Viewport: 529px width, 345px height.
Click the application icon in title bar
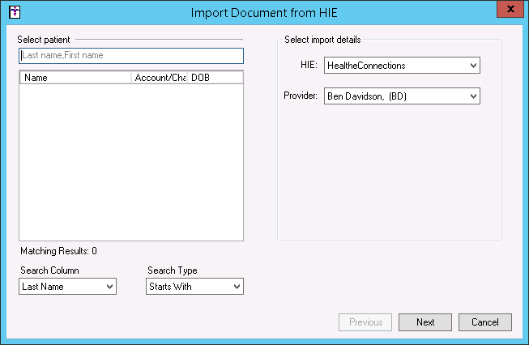point(15,12)
